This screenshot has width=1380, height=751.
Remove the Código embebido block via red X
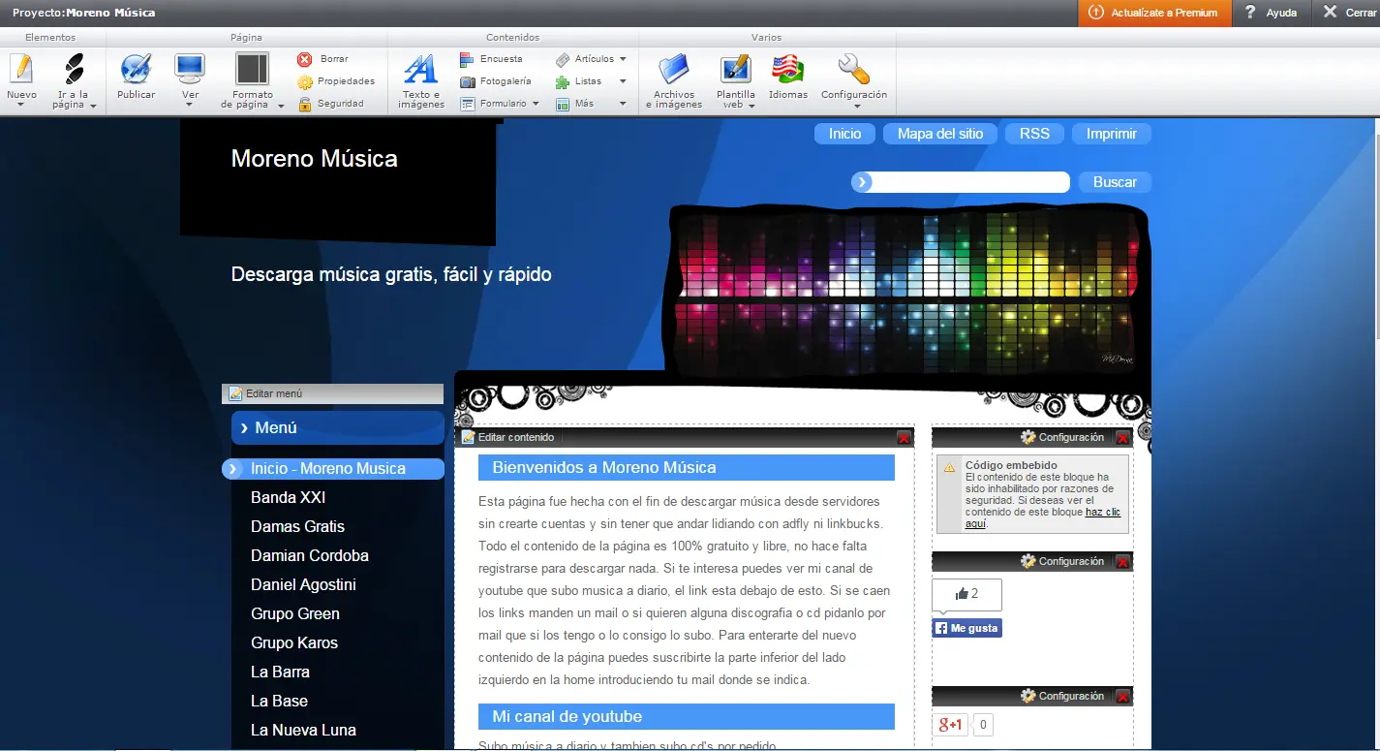(x=1123, y=438)
